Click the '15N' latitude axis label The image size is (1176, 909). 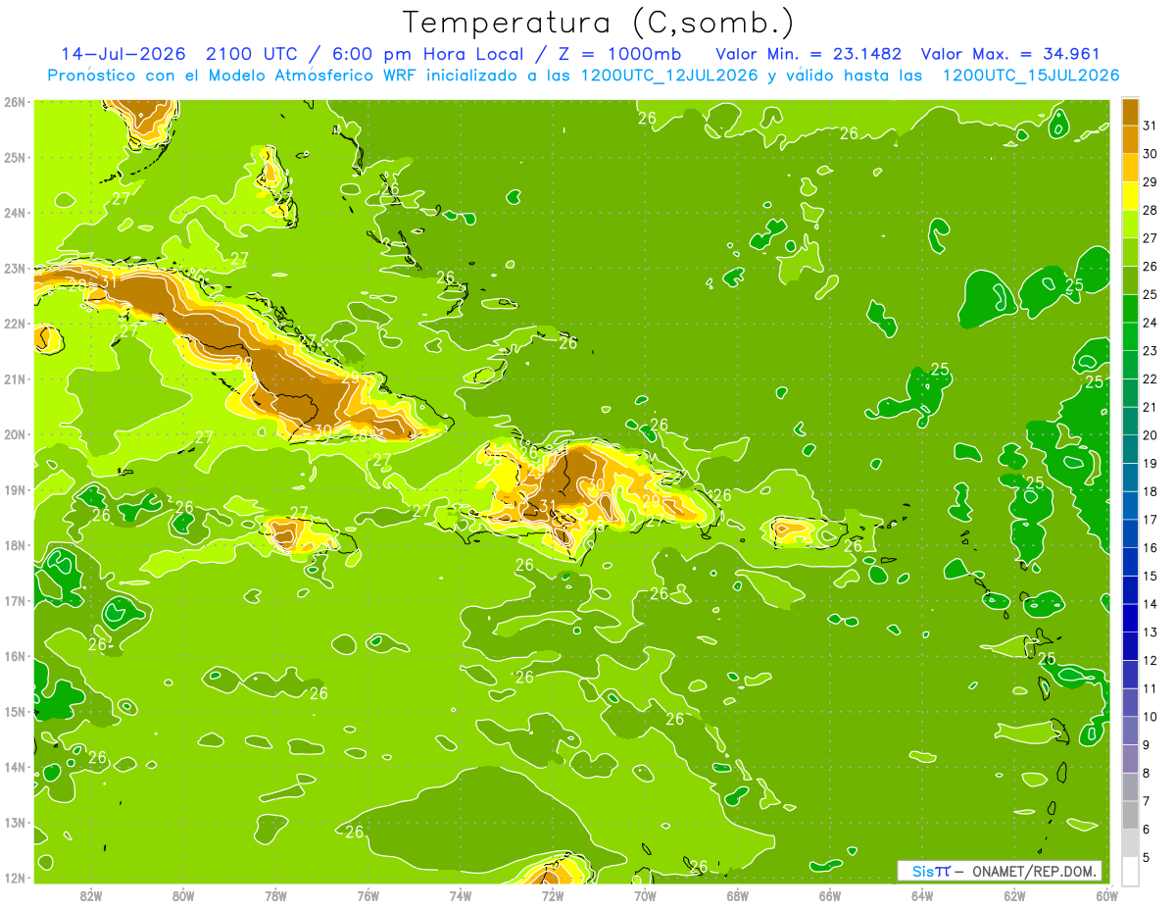(15, 711)
